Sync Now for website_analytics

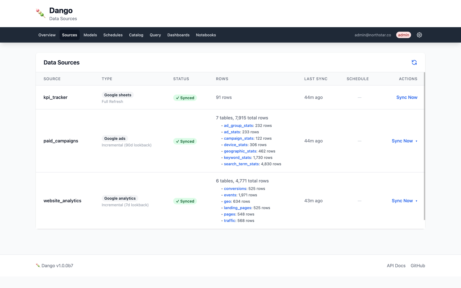click(402, 201)
